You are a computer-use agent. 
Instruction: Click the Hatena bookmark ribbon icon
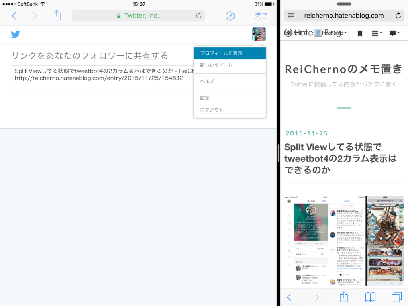360,33
